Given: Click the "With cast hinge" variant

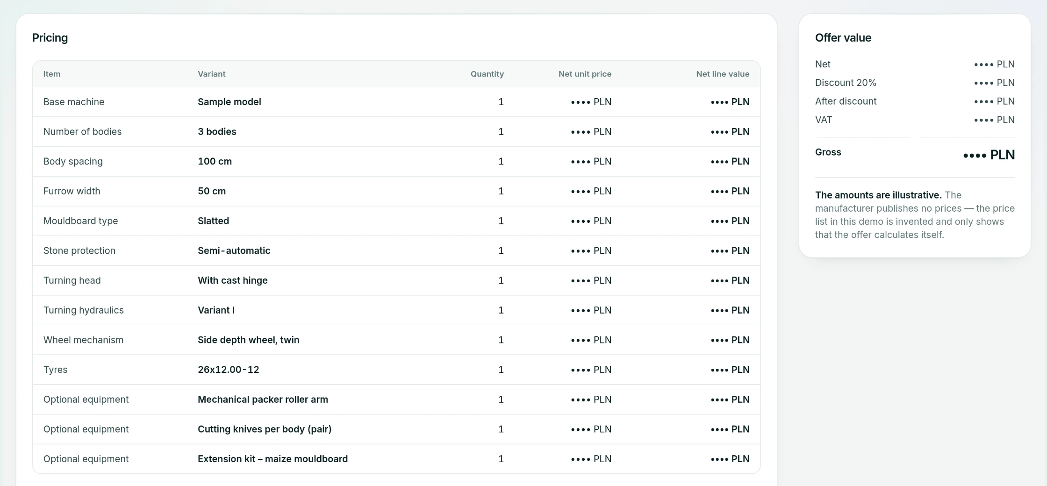Looking at the screenshot, I should tap(232, 280).
